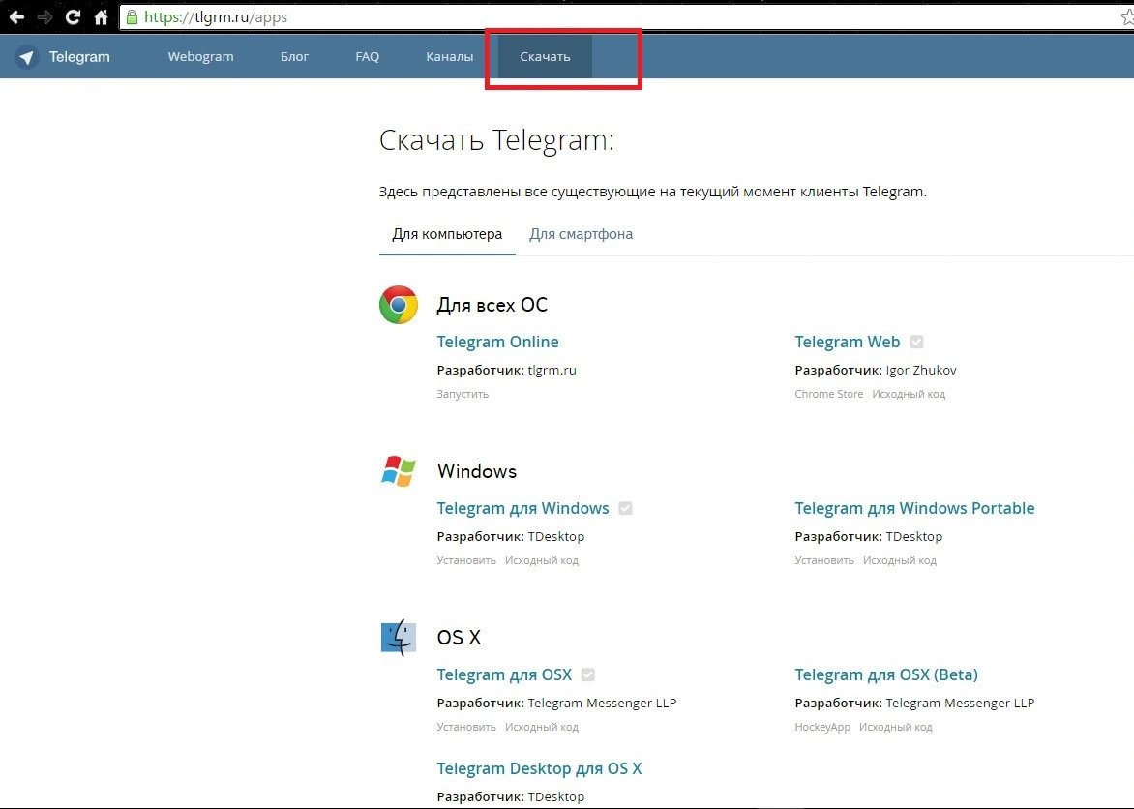Click verified badge next to Telegram Web
Viewport: 1134px width, 809px height.
[x=916, y=342]
